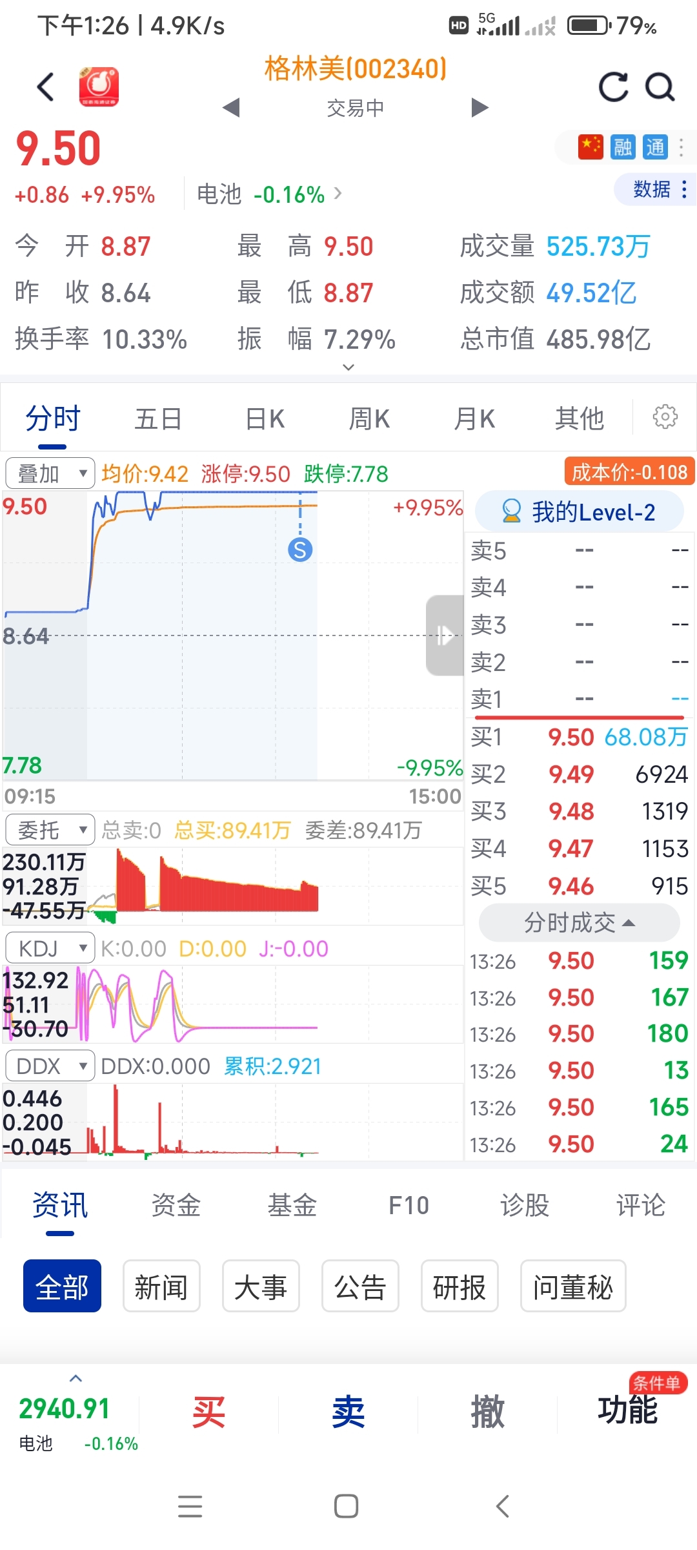Select 资讯 info tab
697x1550 pixels.
pyautogui.click(x=60, y=1205)
